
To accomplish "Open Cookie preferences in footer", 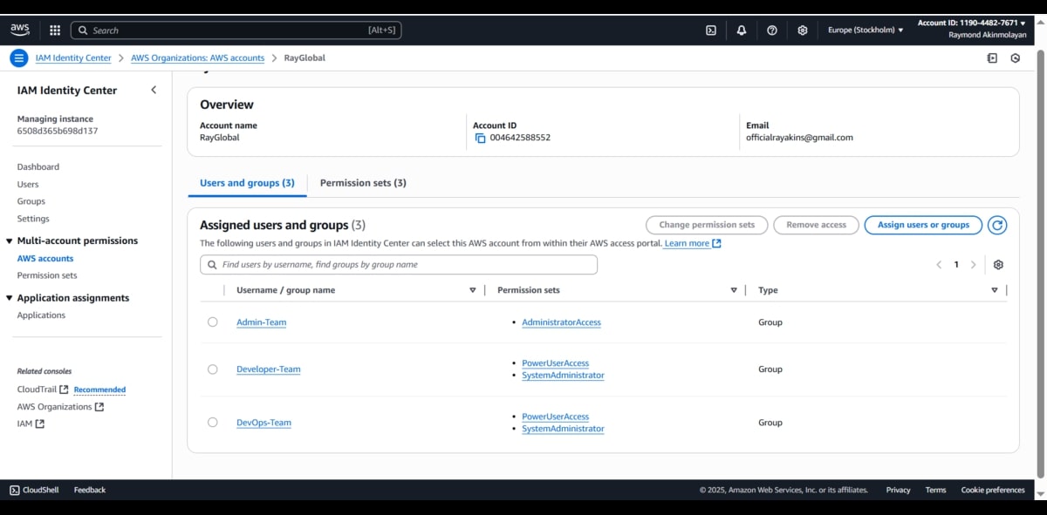I will (x=993, y=490).
